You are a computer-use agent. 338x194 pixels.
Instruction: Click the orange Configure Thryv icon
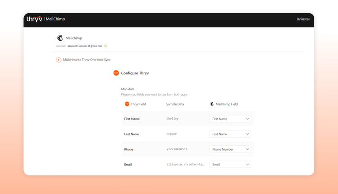(x=116, y=73)
